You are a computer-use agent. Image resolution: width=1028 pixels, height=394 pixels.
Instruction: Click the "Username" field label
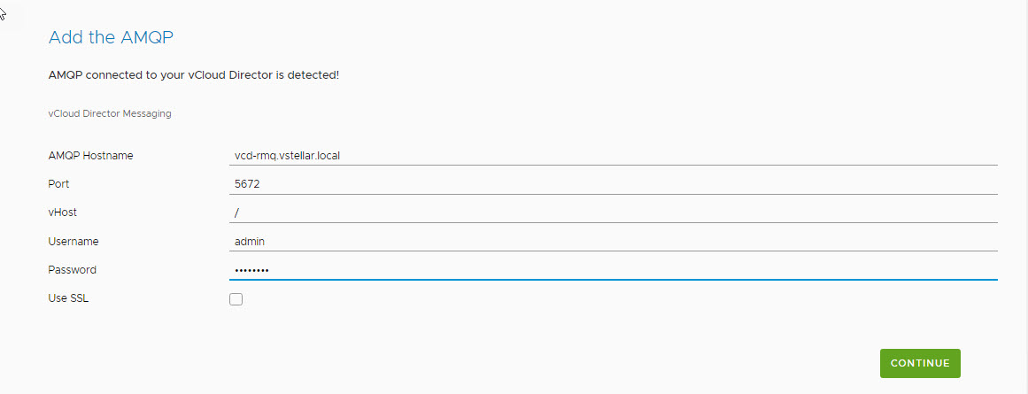coord(73,241)
